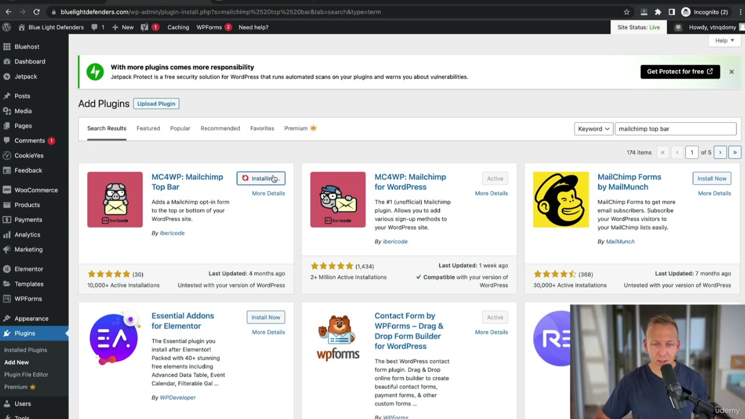Switch to the Premium tab
The height and width of the screenshot is (419, 745).
[x=300, y=128]
